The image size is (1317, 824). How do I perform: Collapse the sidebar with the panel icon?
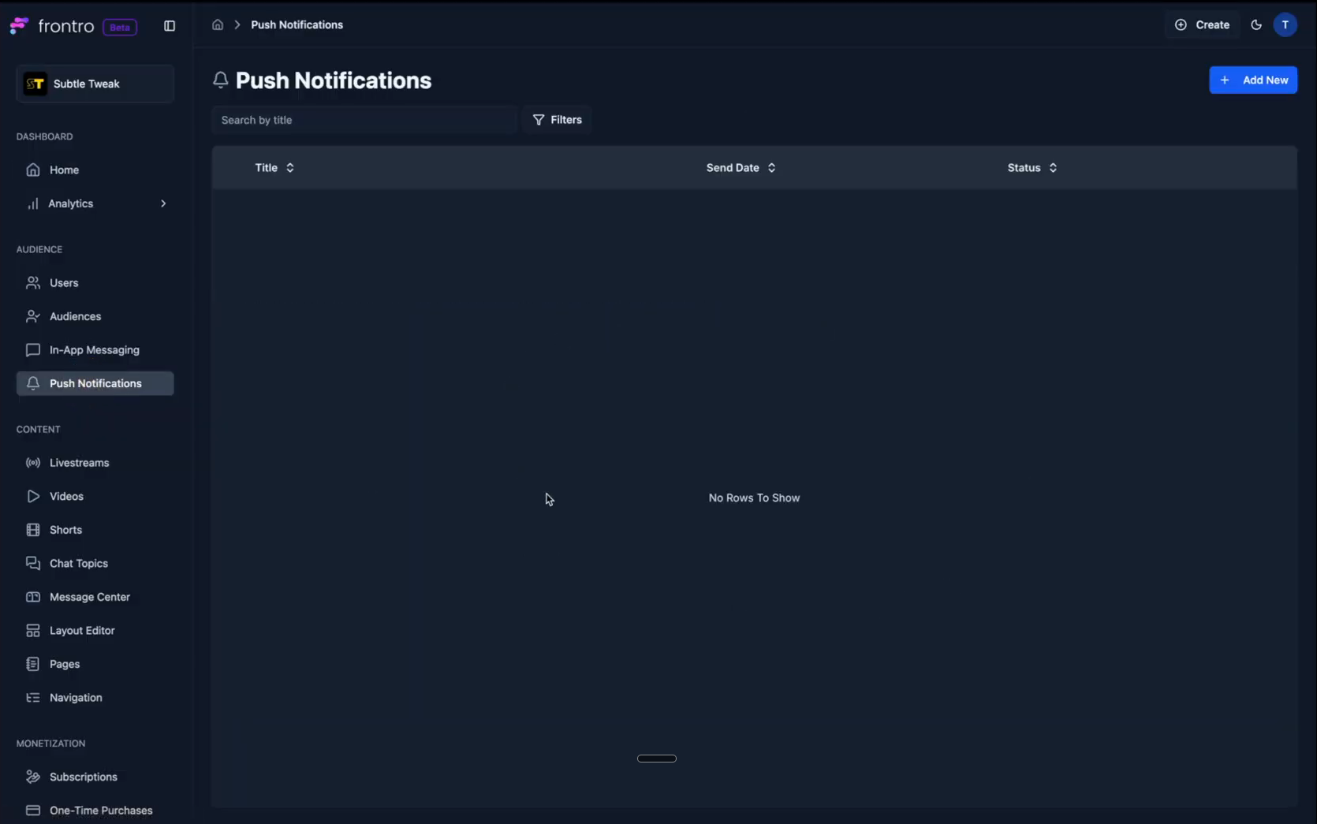click(x=170, y=26)
